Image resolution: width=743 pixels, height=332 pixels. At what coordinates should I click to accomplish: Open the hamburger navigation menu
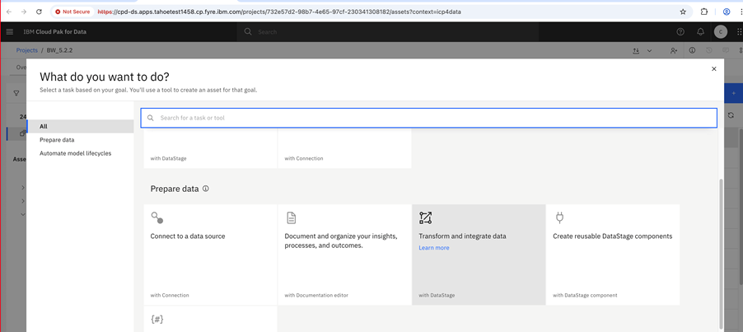pyautogui.click(x=10, y=32)
